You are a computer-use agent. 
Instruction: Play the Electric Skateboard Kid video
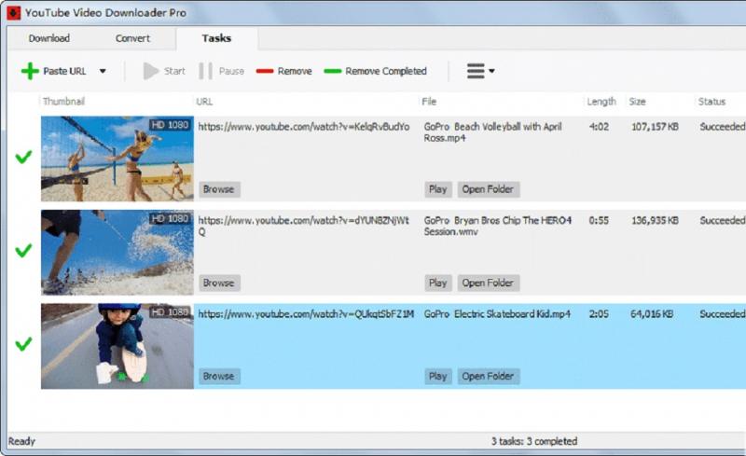pyautogui.click(x=437, y=376)
